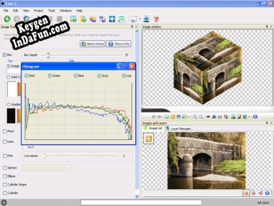Click the page setup icon in main toolbar
This screenshot has width=274, height=206.
tap(134, 19)
